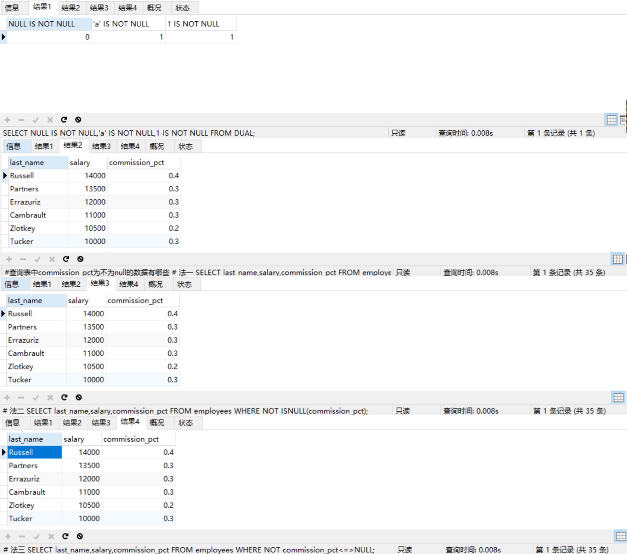
Task: Click apply checkmark icon above '#查询表中commission_pct' line
Action: click(38, 259)
